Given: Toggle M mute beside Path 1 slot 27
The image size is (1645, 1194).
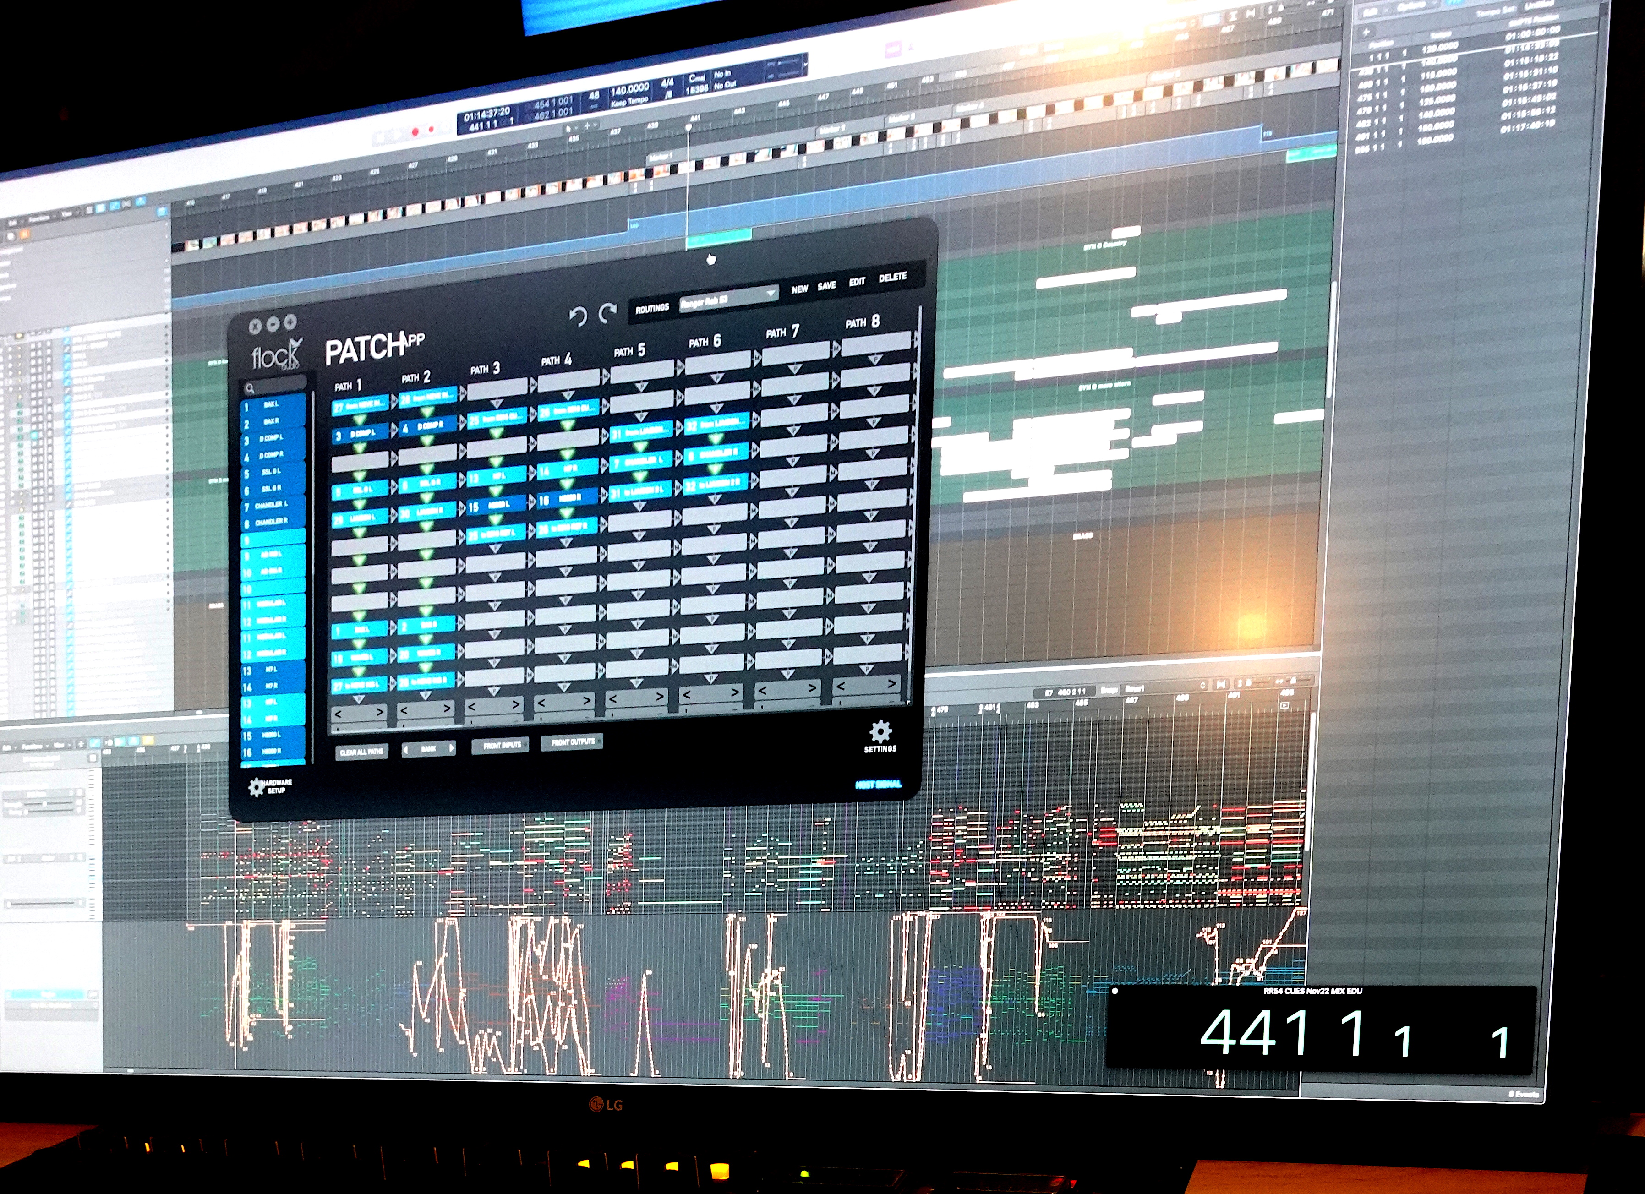Looking at the screenshot, I should coord(394,402).
